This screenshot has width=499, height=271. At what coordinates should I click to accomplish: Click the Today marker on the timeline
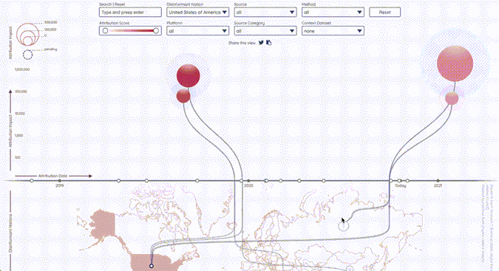point(399,181)
